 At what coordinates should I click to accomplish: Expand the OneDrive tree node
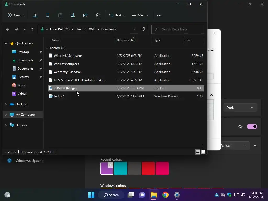click(x=6, y=104)
